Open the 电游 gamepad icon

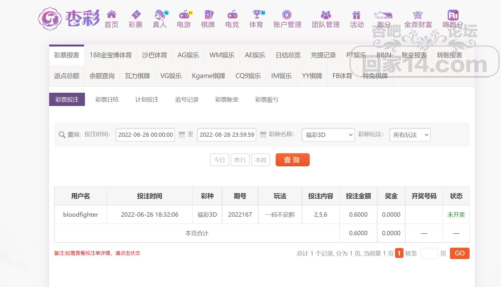[184, 14]
